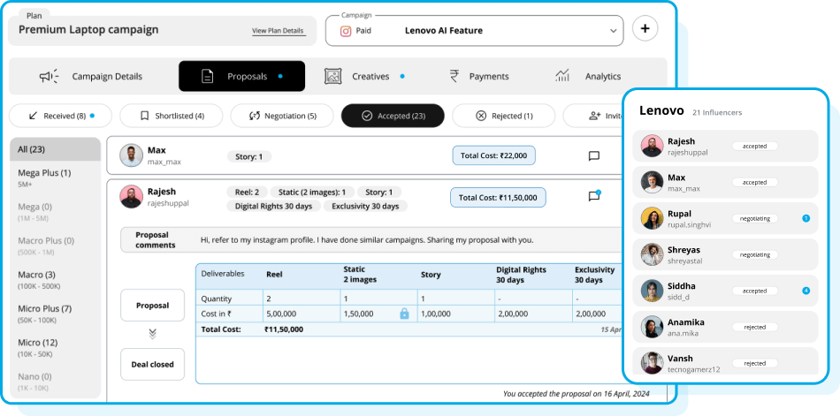Screen dimensions: 840x416
Task: Click the Instagram icon in campaign selector
Action: point(346,31)
